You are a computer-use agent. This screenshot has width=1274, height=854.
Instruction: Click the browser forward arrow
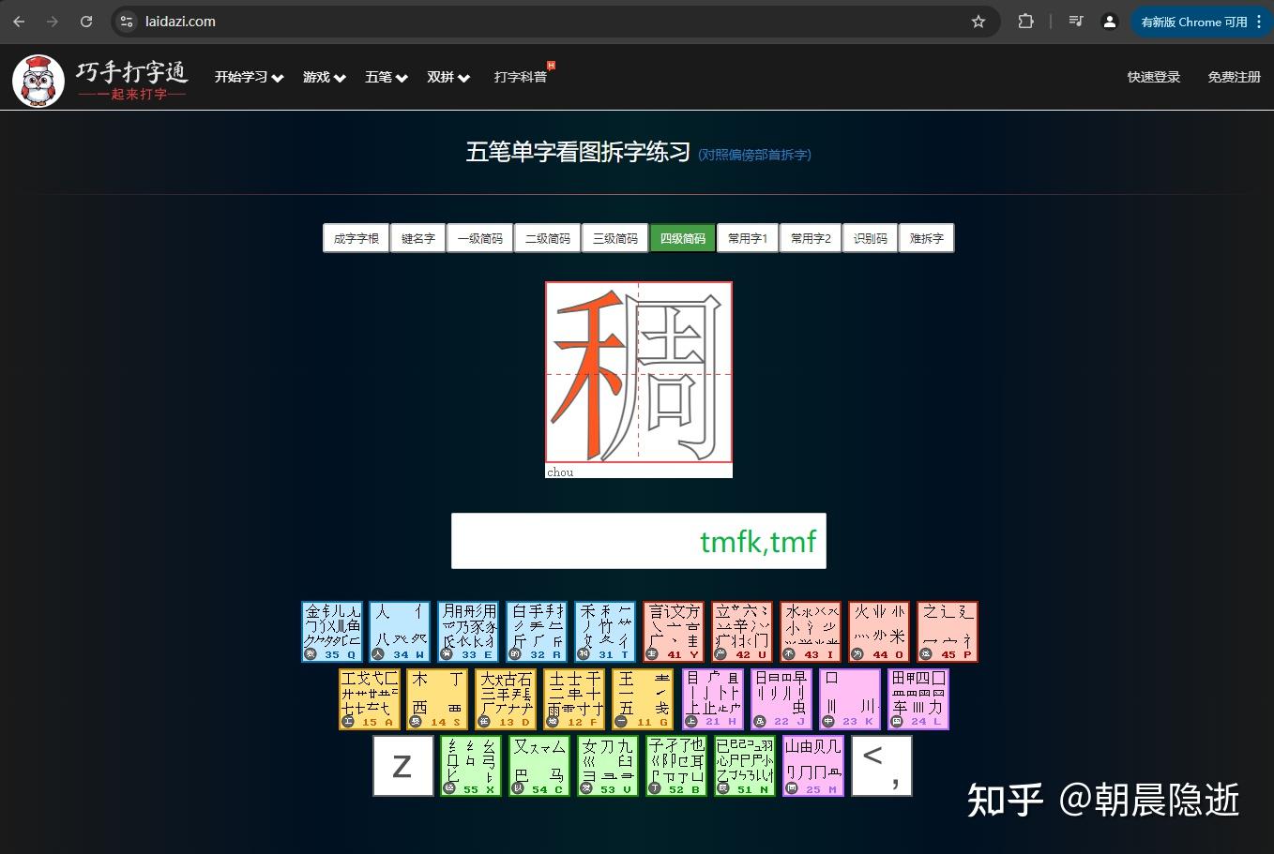[53, 22]
